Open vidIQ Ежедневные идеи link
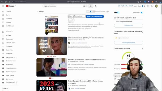The height and width of the screenshot is (91, 162). coord(11,57)
